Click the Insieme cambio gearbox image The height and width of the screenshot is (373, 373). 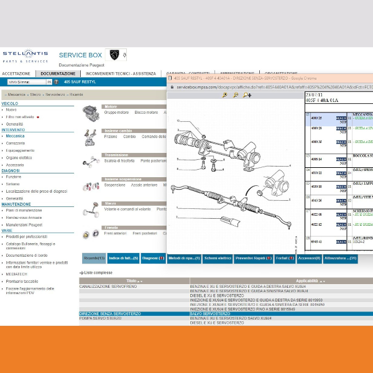pos(90,137)
